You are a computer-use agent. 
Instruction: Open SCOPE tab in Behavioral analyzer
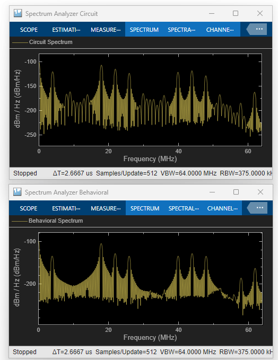pos(29,208)
